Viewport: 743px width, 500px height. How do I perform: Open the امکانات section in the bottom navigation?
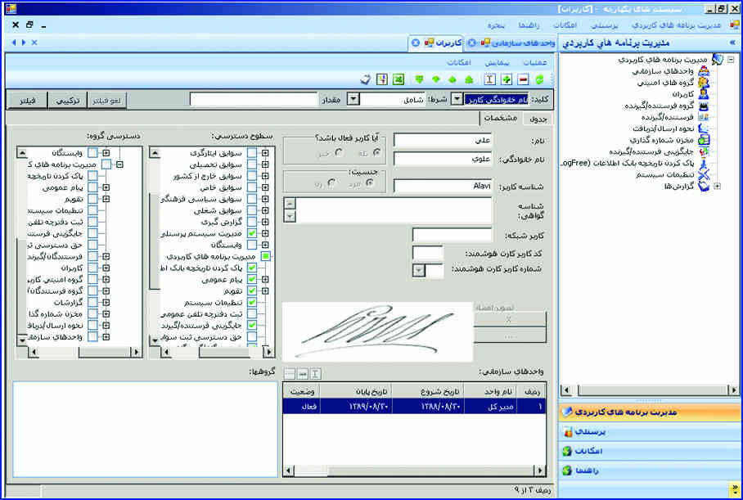(x=649, y=451)
